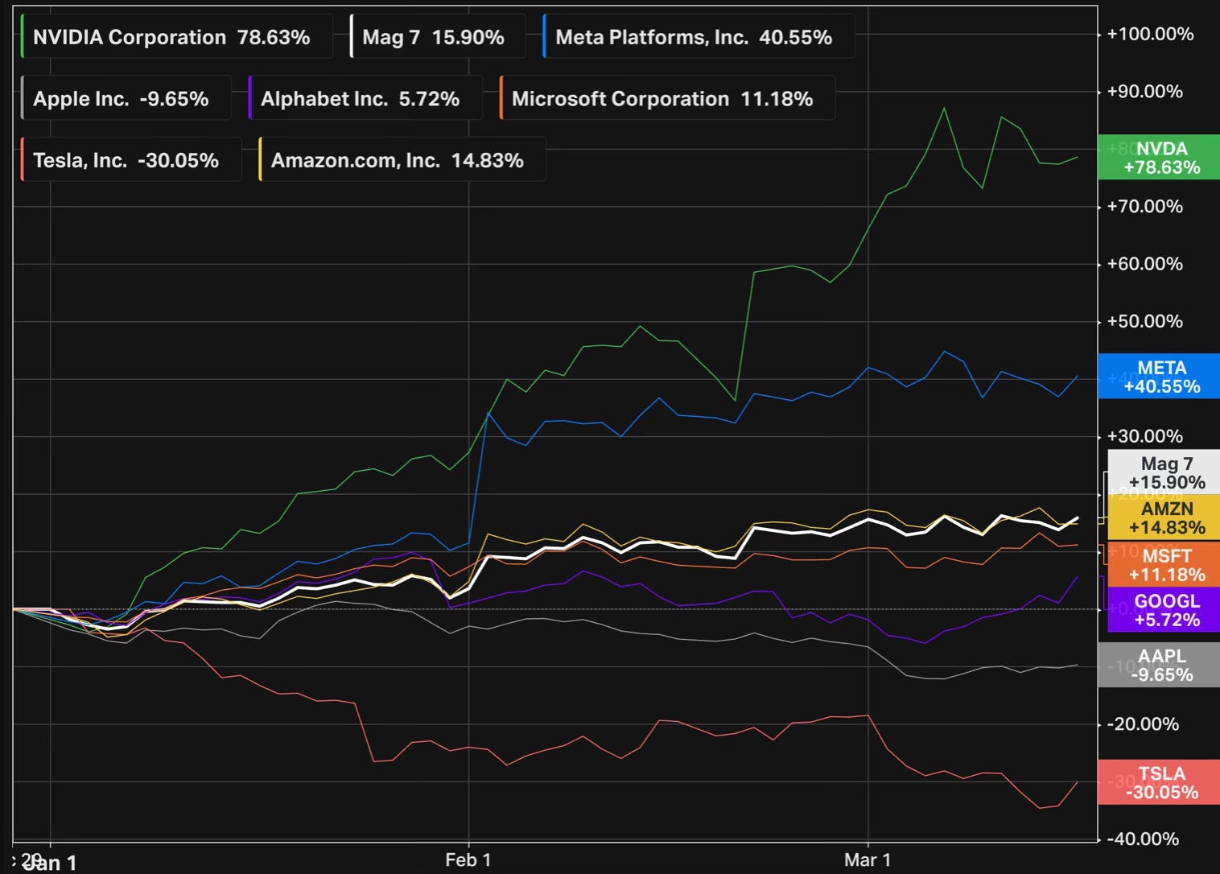Select the gray AAPL -9.65% price tag
The image size is (1220, 874).
pos(1159,665)
